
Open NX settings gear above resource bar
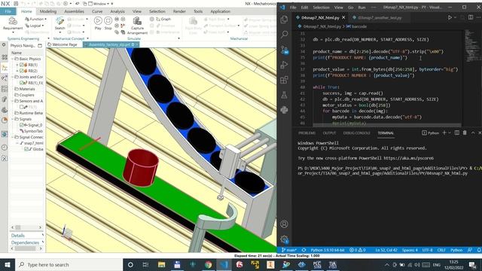pos(4,45)
